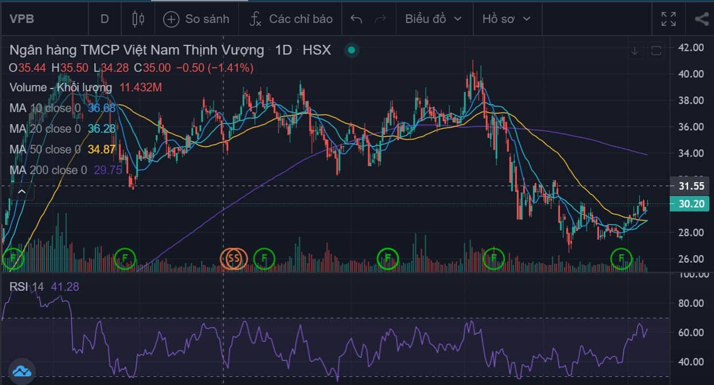Screen dimensions: 714x385
Task: Click the green 30.20 last price label
Action: (690, 203)
